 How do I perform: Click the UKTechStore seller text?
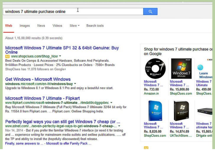tap(181, 136)
